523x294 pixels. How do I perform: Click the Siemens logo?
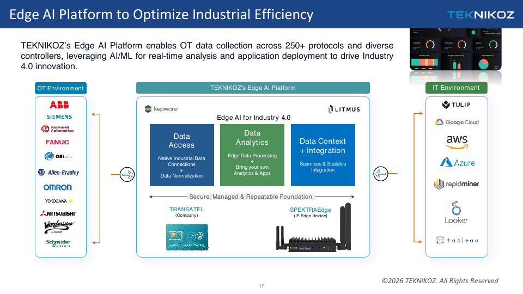[x=59, y=117]
